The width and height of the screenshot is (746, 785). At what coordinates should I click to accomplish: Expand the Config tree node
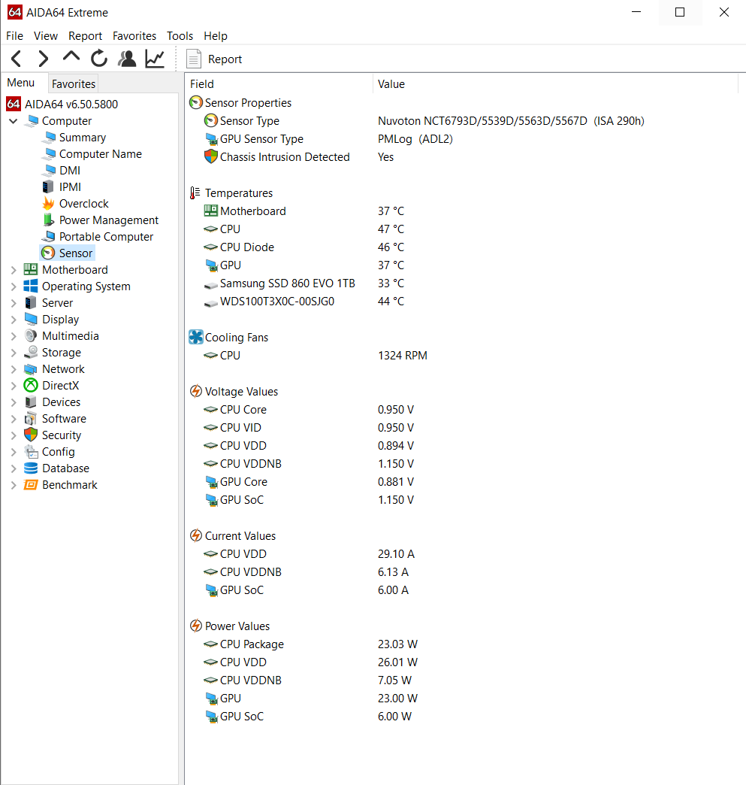[14, 452]
